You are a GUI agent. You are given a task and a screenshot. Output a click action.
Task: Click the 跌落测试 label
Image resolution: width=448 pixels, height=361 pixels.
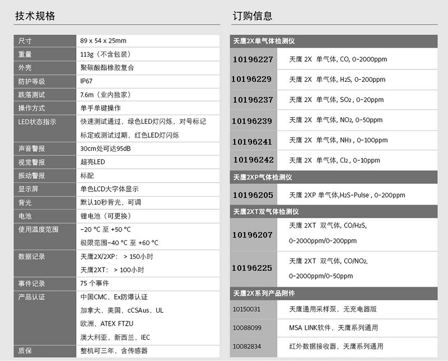coord(32,95)
